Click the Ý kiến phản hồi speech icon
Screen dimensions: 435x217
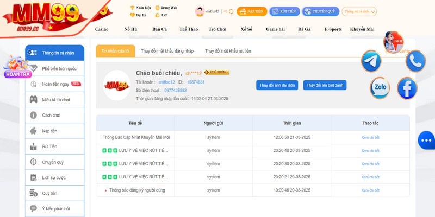[x=33, y=209]
